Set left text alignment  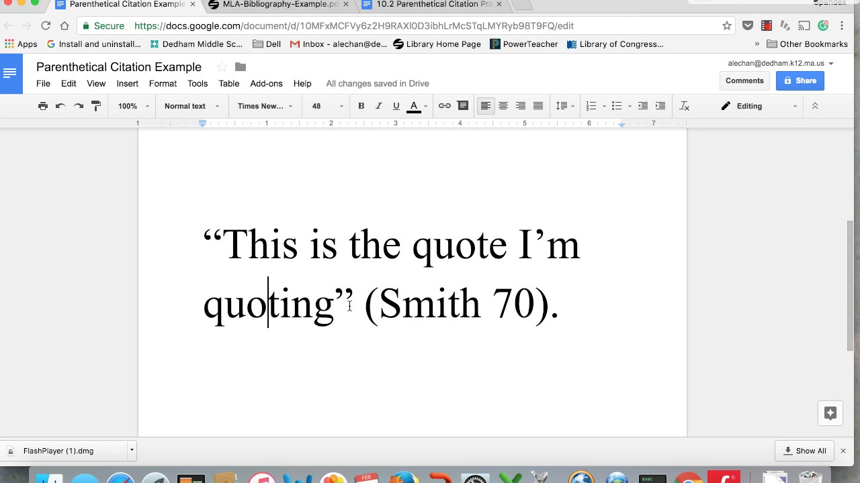coord(485,106)
